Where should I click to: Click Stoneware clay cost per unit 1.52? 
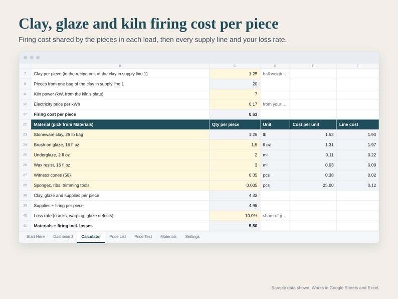313,134
